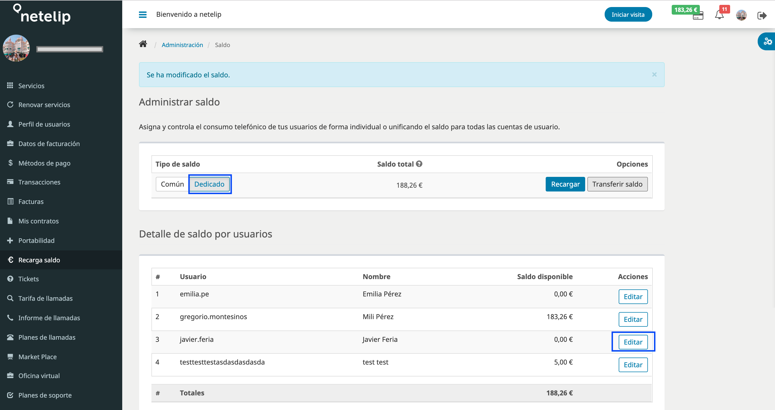Click the euro/balance icon in sidebar

click(x=11, y=259)
